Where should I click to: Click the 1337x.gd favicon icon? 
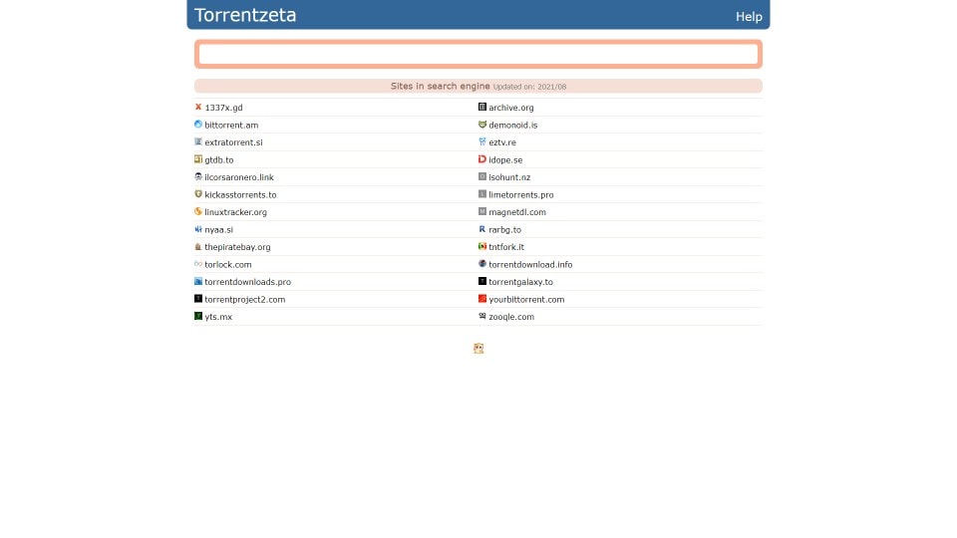point(197,107)
